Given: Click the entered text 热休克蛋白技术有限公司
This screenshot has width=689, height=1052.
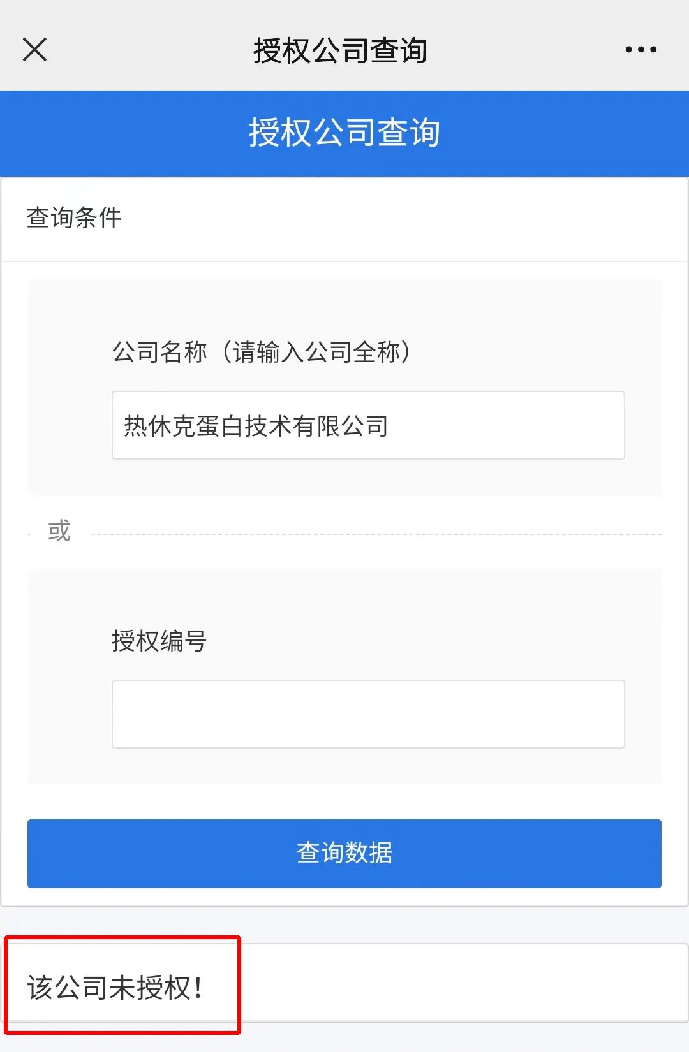Looking at the screenshot, I should click(256, 426).
